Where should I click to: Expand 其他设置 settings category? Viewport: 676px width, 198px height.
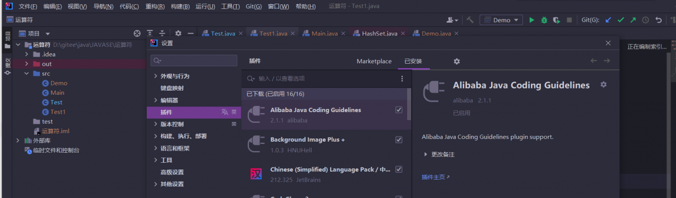(155, 184)
